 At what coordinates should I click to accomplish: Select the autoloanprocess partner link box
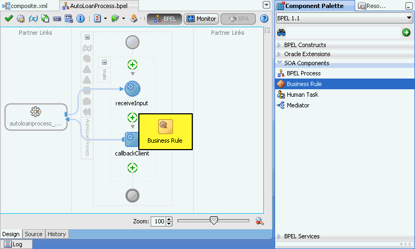(36, 117)
